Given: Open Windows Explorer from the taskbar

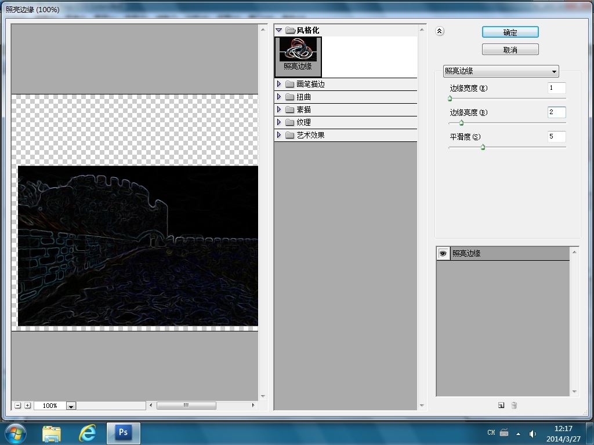Looking at the screenshot, I should pyautogui.click(x=52, y=433).
